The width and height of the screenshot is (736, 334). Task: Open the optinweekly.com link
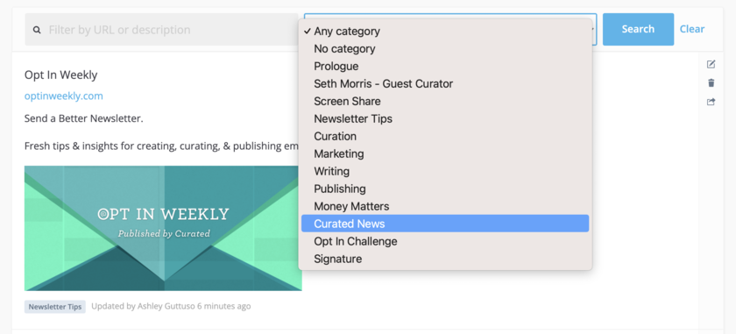point(63,96)
